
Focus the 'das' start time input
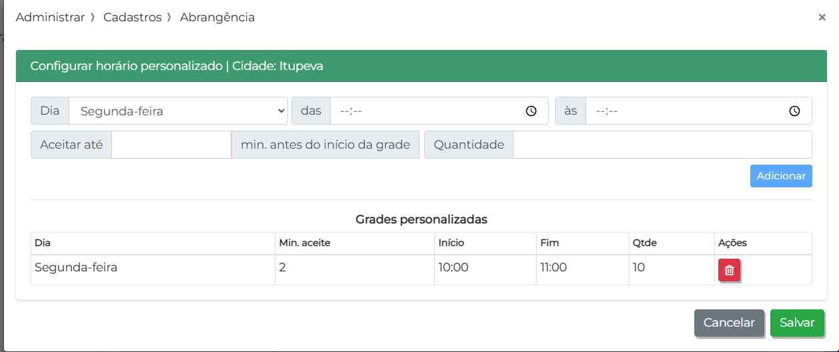[x=427, y=111]
